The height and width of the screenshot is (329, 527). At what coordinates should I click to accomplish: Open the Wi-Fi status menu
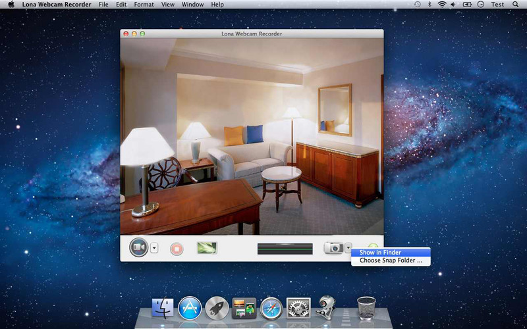click(x=441, y=5)
